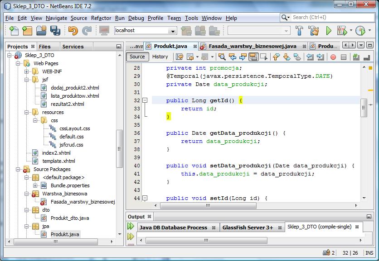The height and width of the screenshot is (261, 379).
Task: Select GlassFish Server 3+ output tab
Action: coord(248,228)
